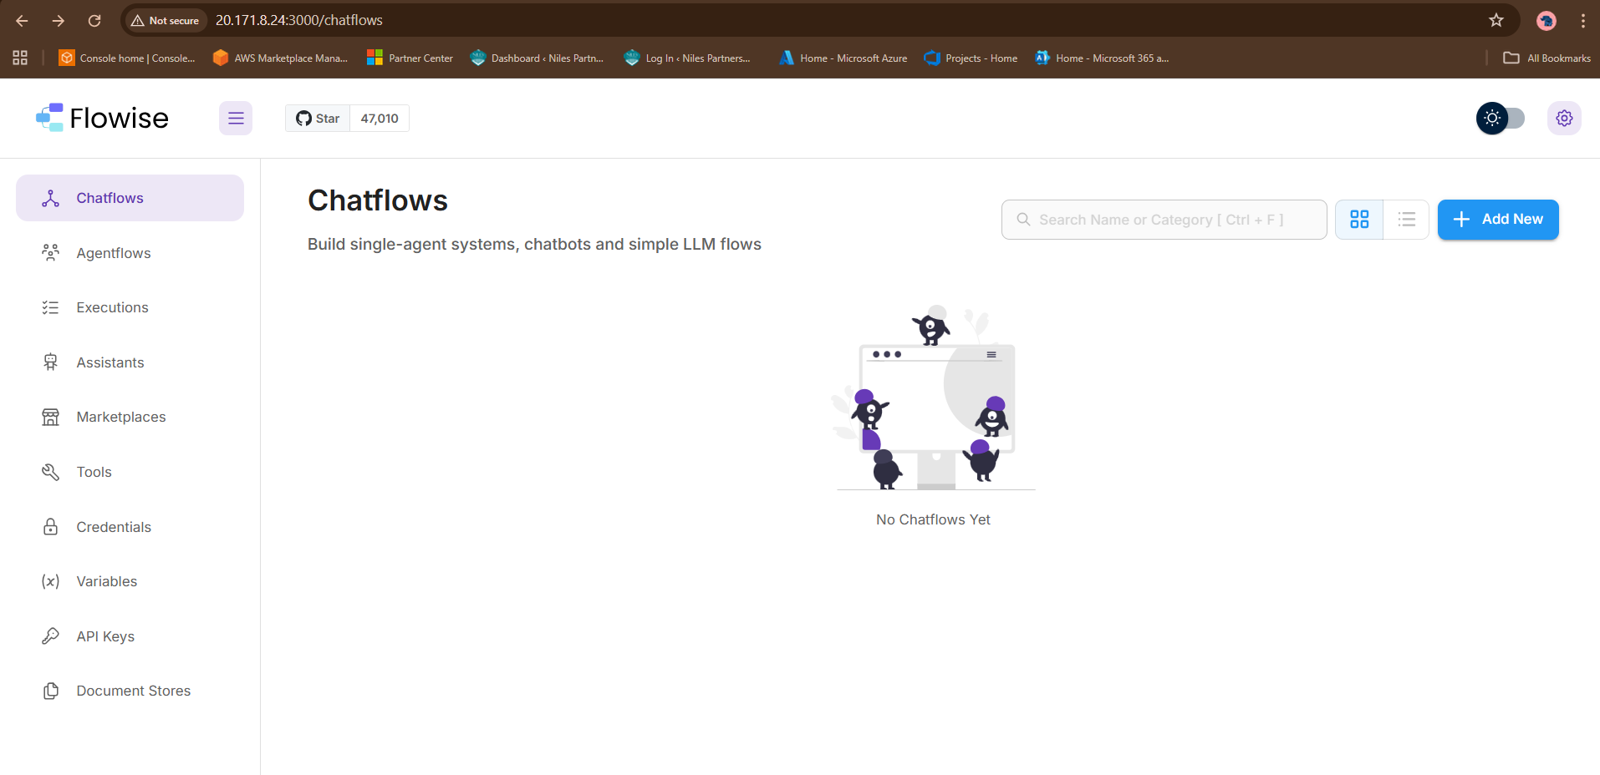The height and width of the screenshot is (775, 1600).
Task: Open the settings gear icon
Action: [1563, 119]
